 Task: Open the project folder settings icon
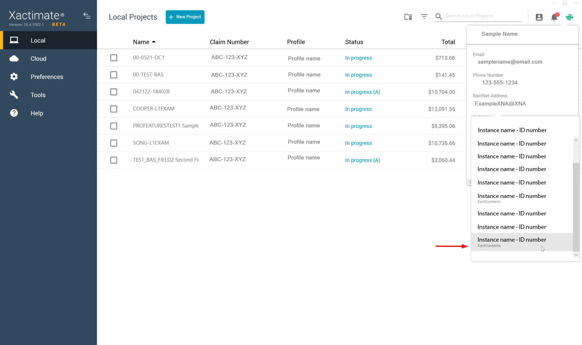click(x=408, y=17)
